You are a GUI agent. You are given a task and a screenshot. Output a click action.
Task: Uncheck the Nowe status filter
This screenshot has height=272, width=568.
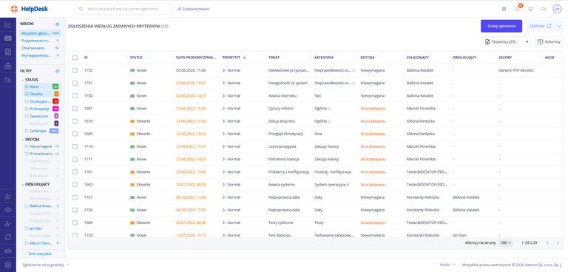coord(27,87)
